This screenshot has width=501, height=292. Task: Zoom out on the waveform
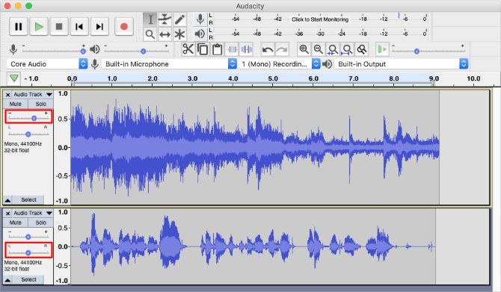[319, 49]
